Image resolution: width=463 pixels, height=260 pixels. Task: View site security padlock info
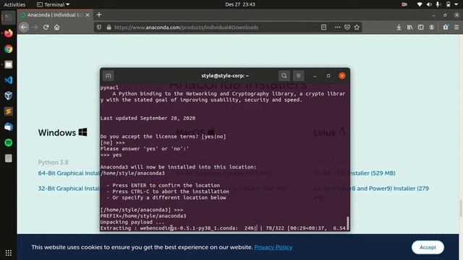coord(109,27)
